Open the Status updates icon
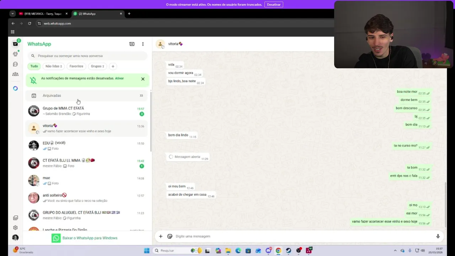Screen dimensions: 455x256 pyautogui.click(x=15, y=54)
